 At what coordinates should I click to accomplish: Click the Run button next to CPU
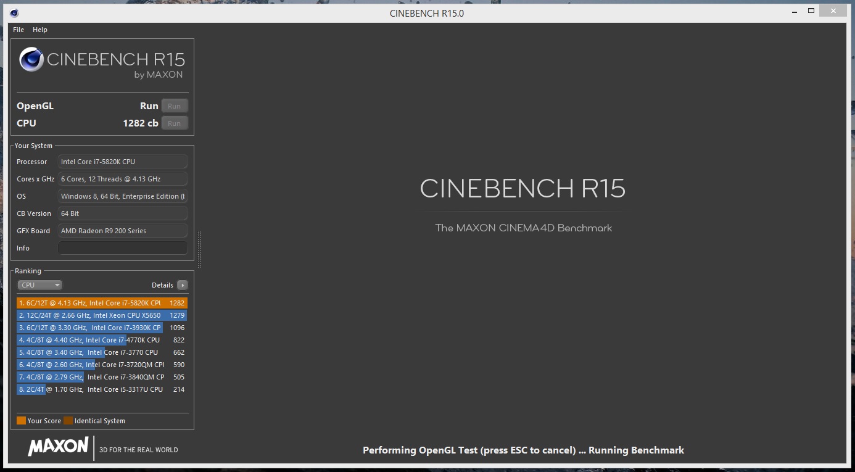click(175, 123)
